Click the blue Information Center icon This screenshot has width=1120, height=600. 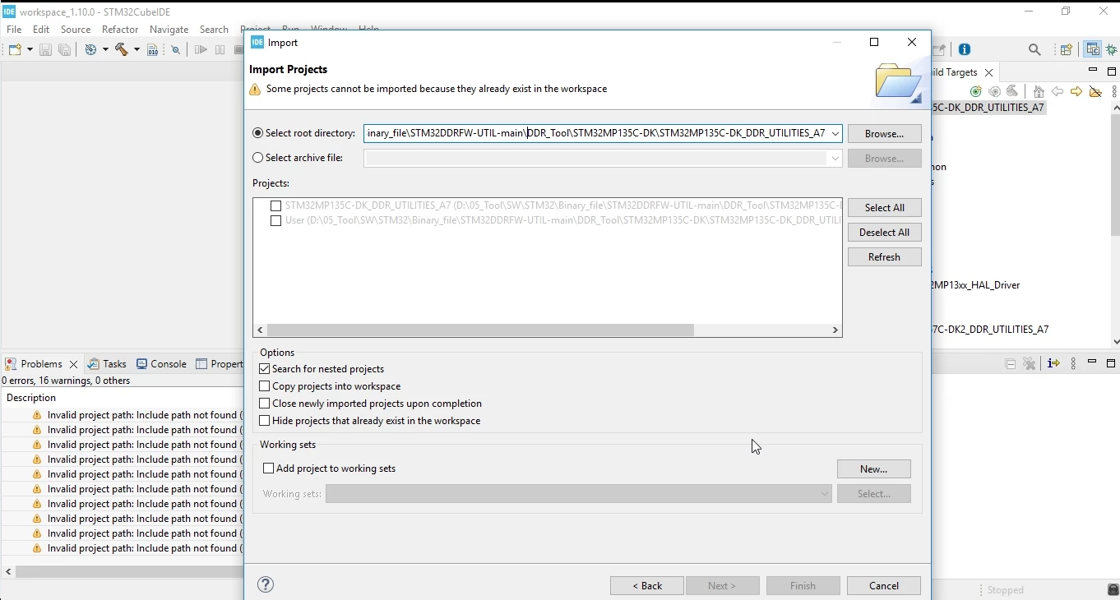click(965, 49)
